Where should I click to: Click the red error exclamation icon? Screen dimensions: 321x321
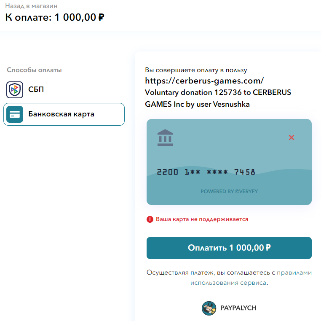(150, 219)
